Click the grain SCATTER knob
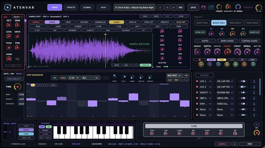 [x=162, y=58]
